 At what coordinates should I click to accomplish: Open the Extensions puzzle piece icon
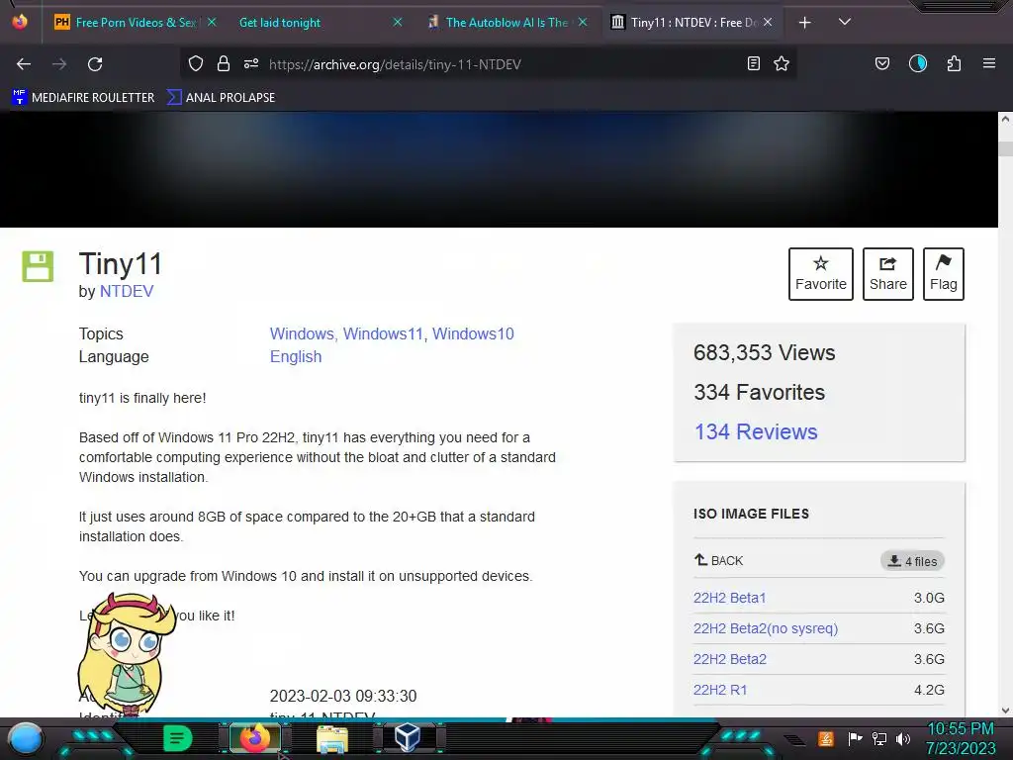click(x=954, y=63)
